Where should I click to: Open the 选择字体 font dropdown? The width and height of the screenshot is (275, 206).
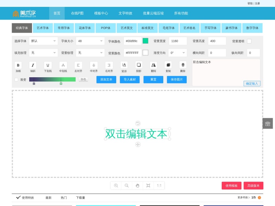[x=43, y=41]
